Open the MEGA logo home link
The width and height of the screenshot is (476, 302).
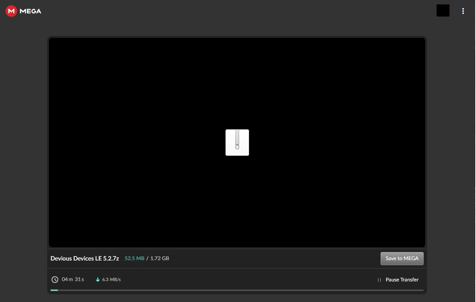coord(24,11)
